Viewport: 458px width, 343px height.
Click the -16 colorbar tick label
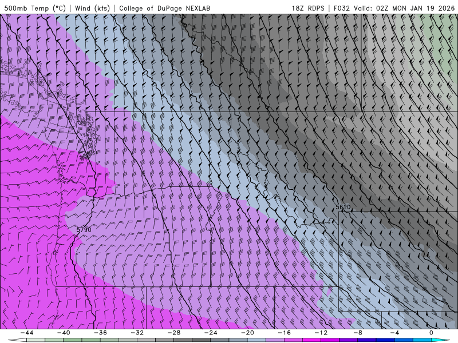tap(285, 333)
